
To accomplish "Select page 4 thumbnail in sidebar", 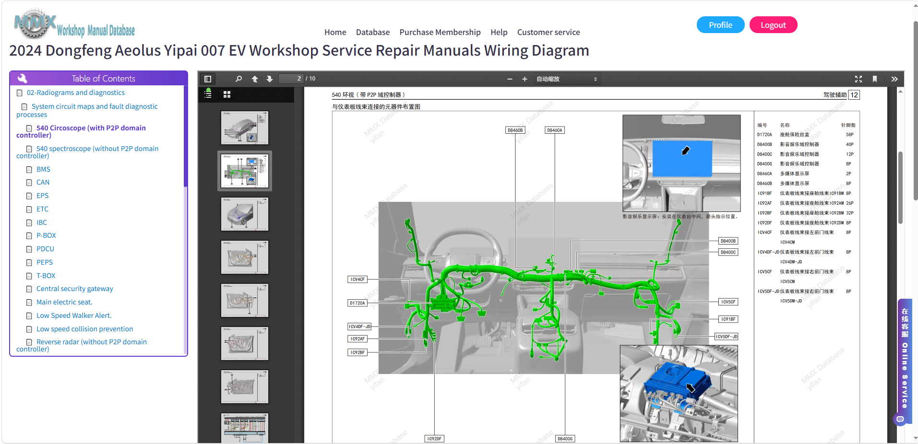I will pos(245,257).
